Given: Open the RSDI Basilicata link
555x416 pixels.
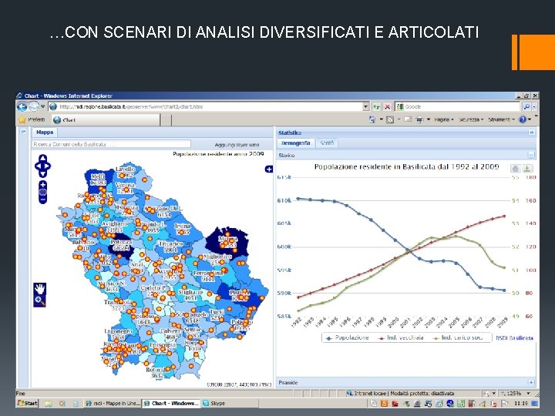Looking at the screenshot, I should [514, 338].
